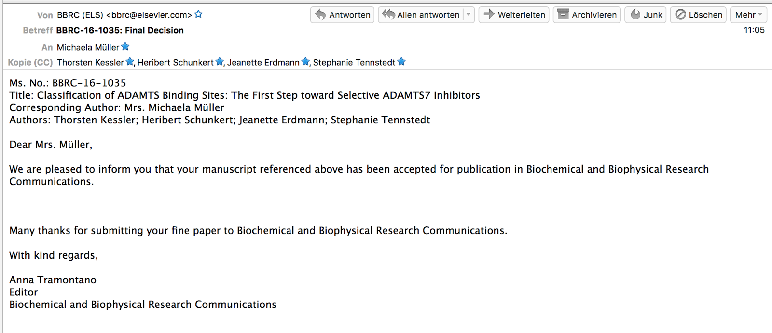The width and height of the screenshot is (772, 333).
Task: Click recipient name Michaela Müller
Action: pos(88,47)
